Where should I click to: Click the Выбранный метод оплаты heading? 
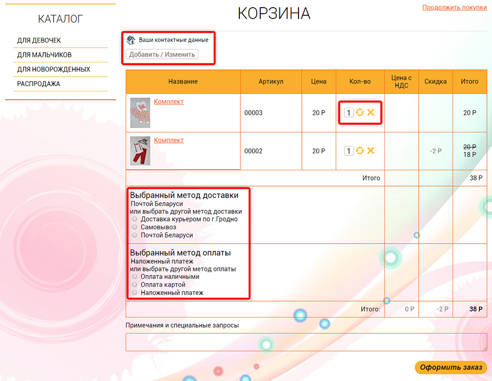pyautogui.click(x=180, y=252)
